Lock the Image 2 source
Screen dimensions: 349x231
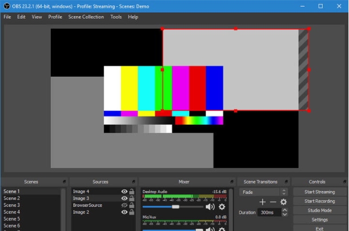(132, 212)
